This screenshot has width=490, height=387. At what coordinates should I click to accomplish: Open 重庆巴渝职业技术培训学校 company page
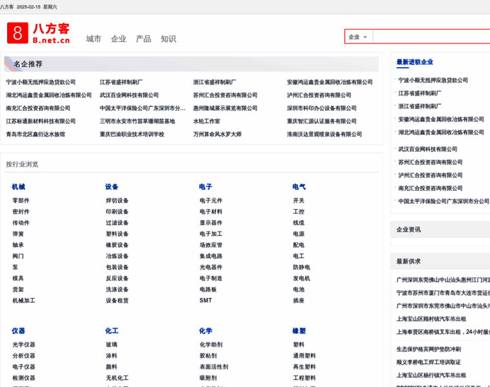(132, 134)
